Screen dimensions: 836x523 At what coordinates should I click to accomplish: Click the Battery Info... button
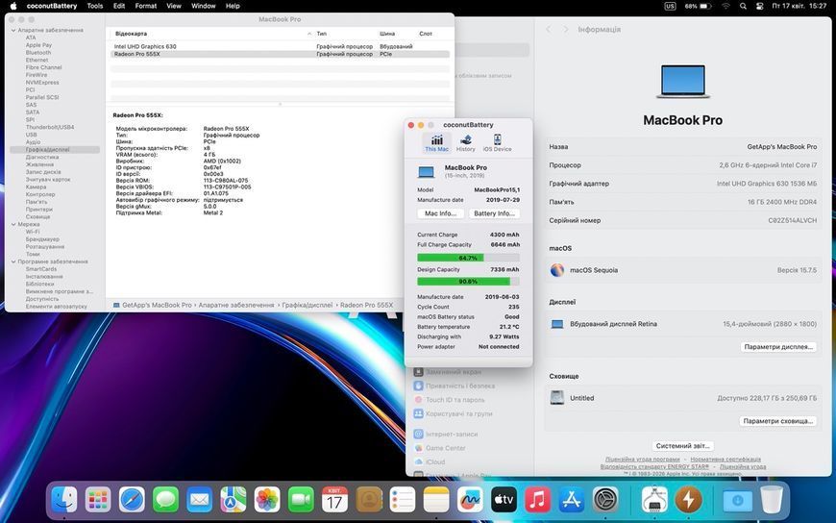coord(494,213)
